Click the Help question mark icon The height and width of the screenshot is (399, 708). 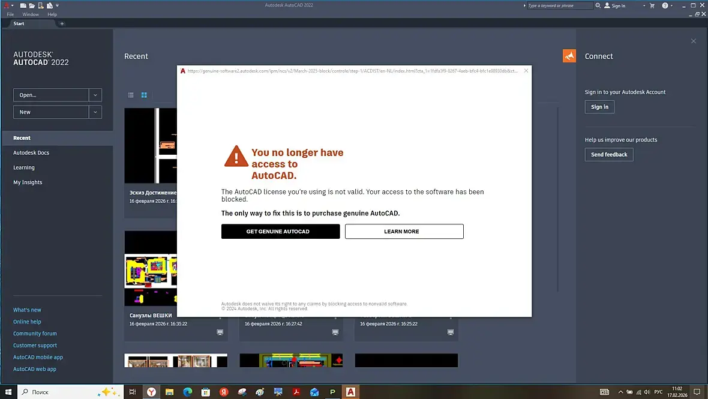tap(665, 5)
